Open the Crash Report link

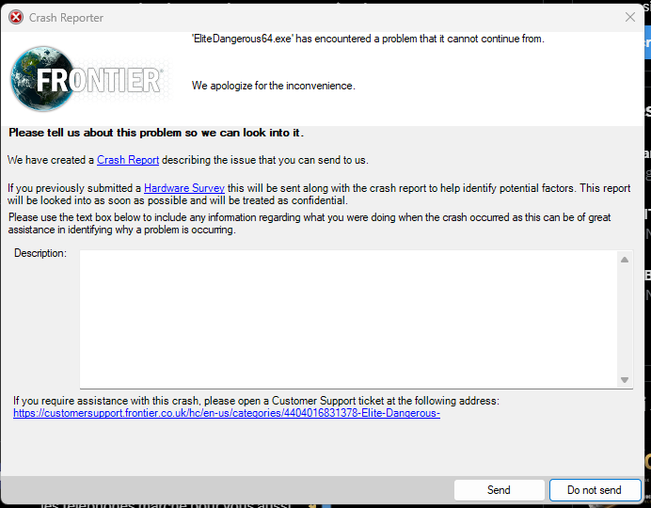pyautogui.click(x=128, y=160)
